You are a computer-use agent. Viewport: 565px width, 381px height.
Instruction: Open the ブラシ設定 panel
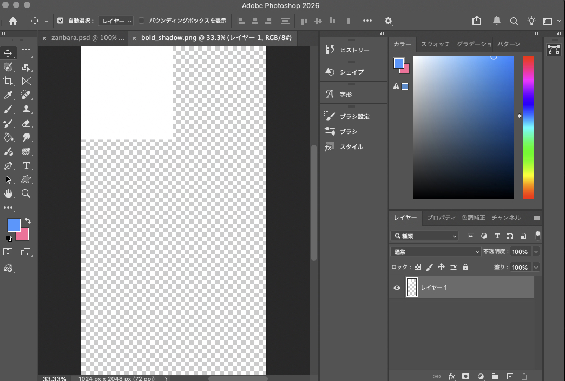(354, 116)
